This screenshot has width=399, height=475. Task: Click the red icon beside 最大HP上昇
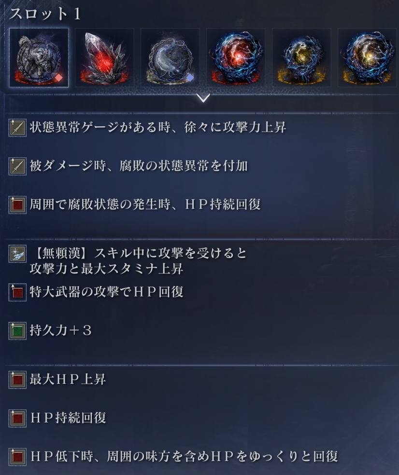coord(17,380)
